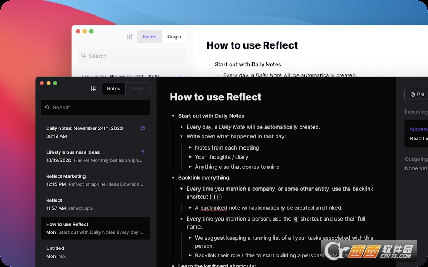Screen dimensions: 428x267
Task: Collapse Start out with Daily Notes in light window
Action: point(210,64)
